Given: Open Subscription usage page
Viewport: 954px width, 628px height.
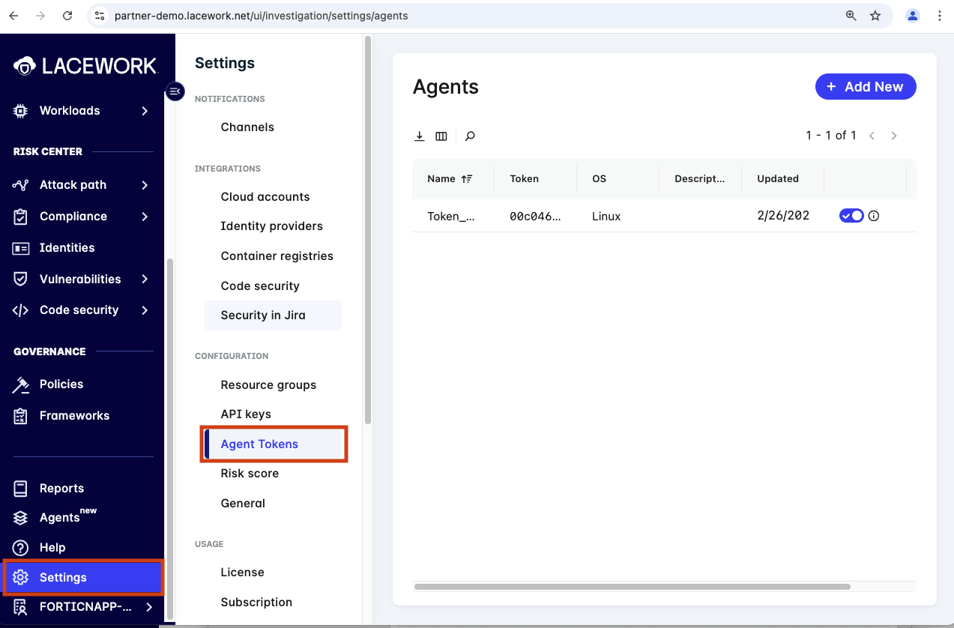Looking at the screenshot, I should (x=256, y=603).
